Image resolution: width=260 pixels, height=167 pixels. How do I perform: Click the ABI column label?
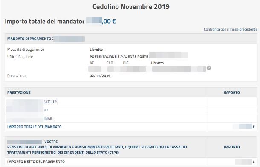click(x=92, y=63)
